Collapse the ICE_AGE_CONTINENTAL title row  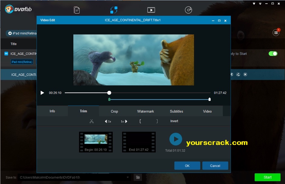click(6, 54)
